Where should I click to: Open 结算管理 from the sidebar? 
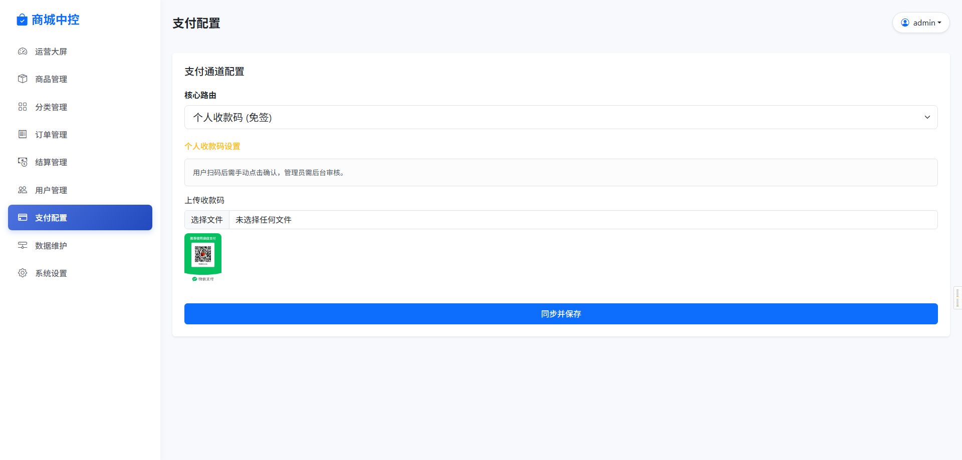[x=80, y=162]
